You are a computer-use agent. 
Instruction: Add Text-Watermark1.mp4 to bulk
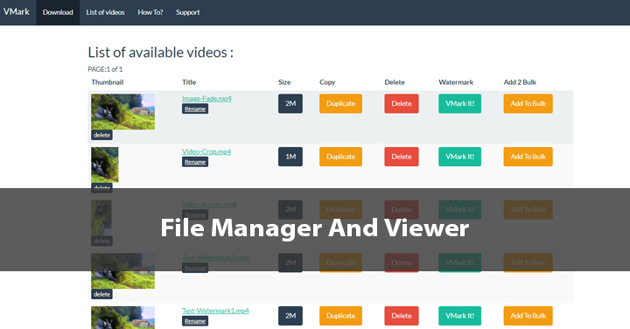coord(528,316)
